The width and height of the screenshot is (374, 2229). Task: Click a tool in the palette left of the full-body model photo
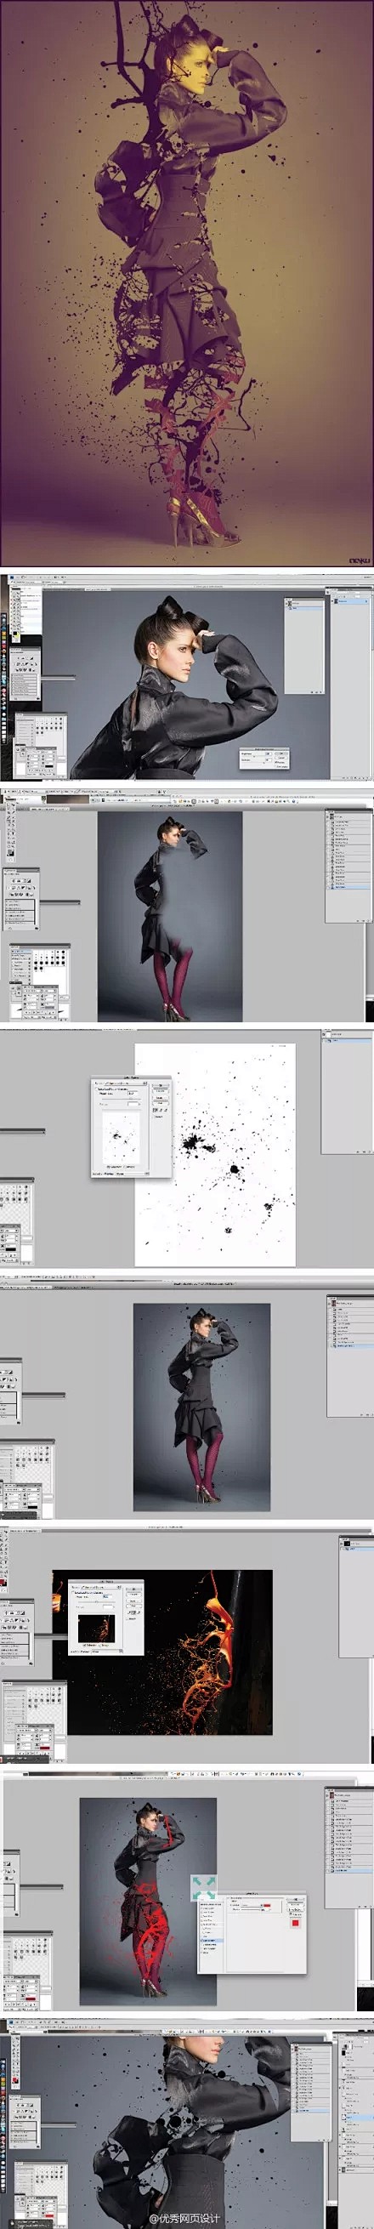point(11,822)
